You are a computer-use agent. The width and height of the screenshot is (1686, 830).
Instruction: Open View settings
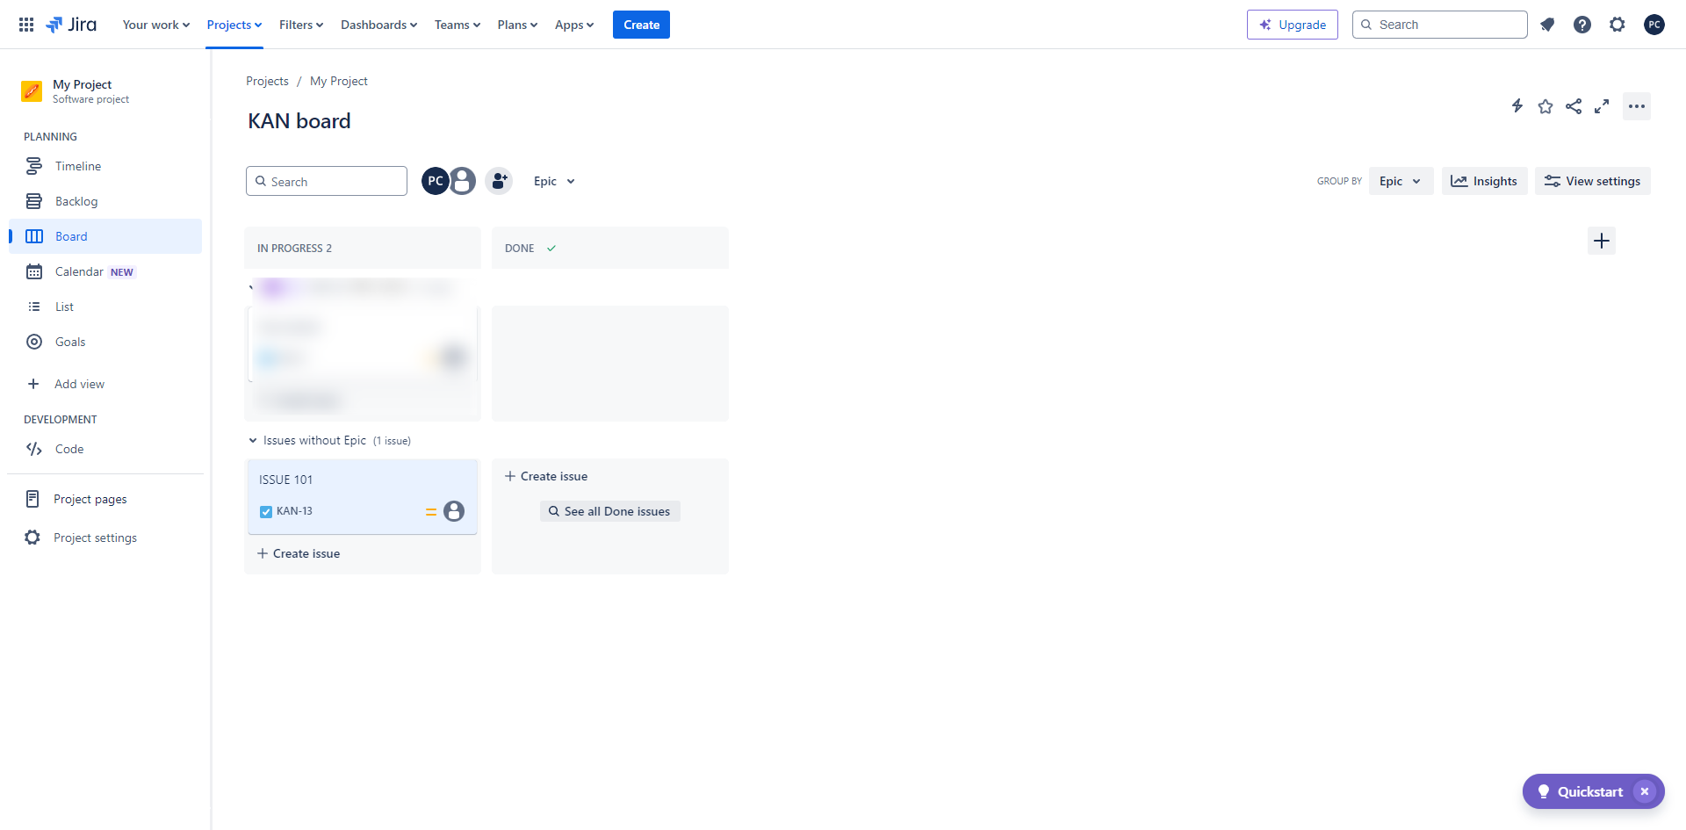point(1593,181)
